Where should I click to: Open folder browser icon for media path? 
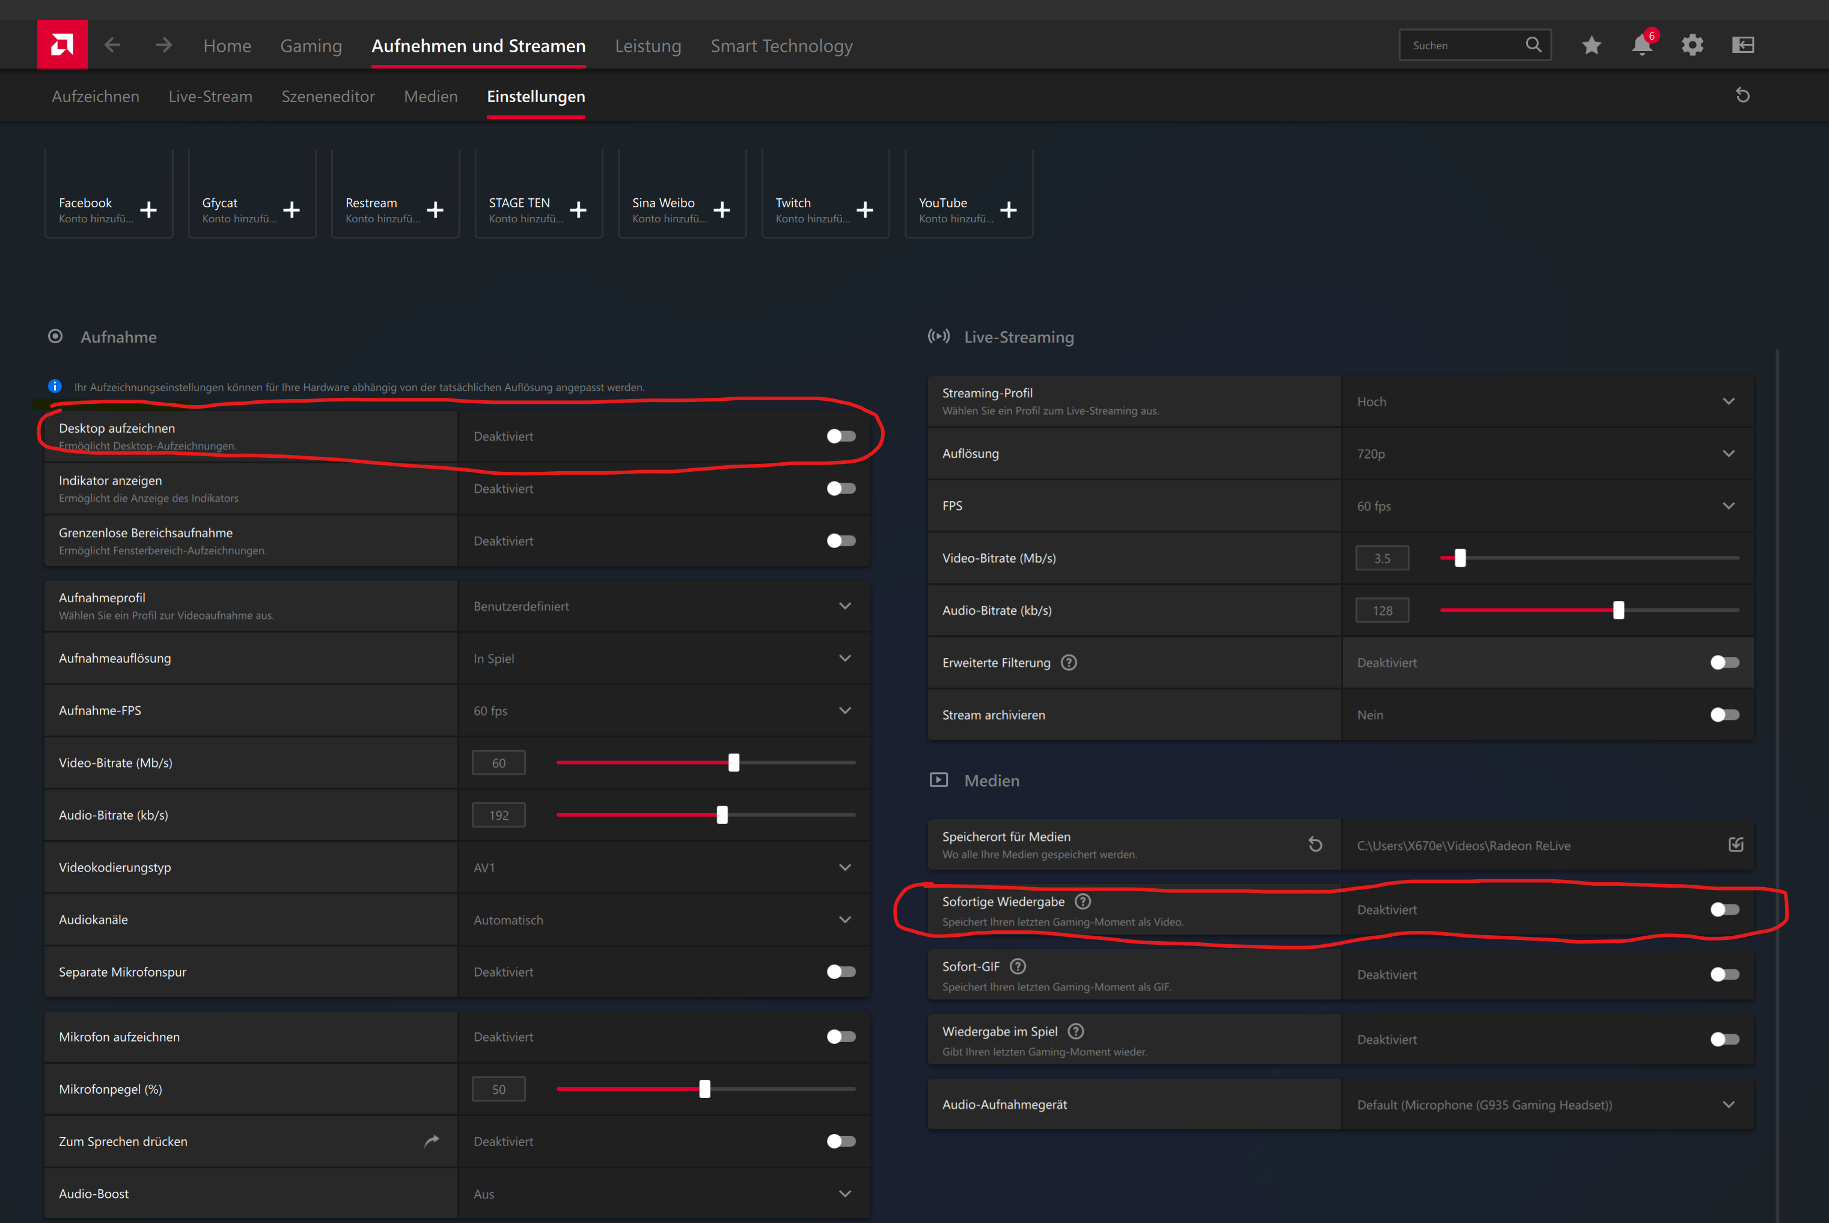1735,845
